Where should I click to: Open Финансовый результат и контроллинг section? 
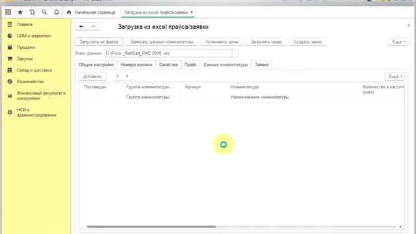pos(41,96)
